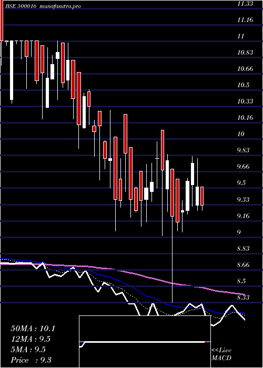263x368 pixels.
Task: Click the 10.16 price axis label
Action: click(x=245, y=118)
